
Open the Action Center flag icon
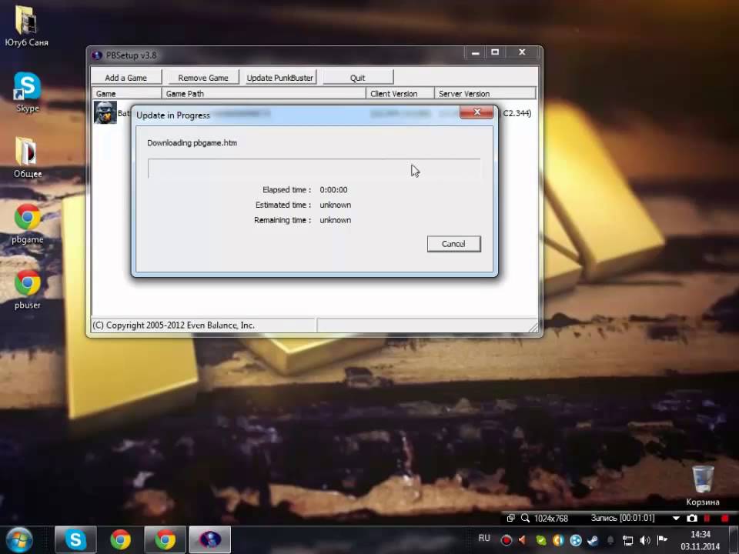[662, 540]
